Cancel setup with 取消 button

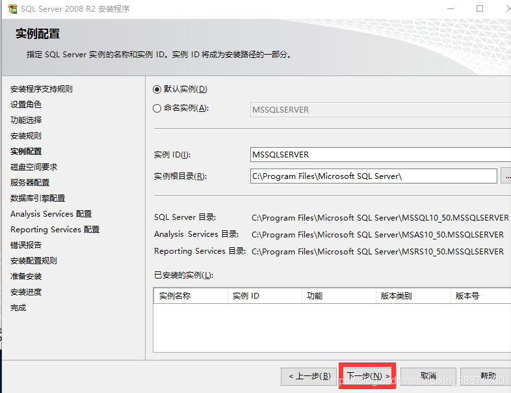coord(428,376)
